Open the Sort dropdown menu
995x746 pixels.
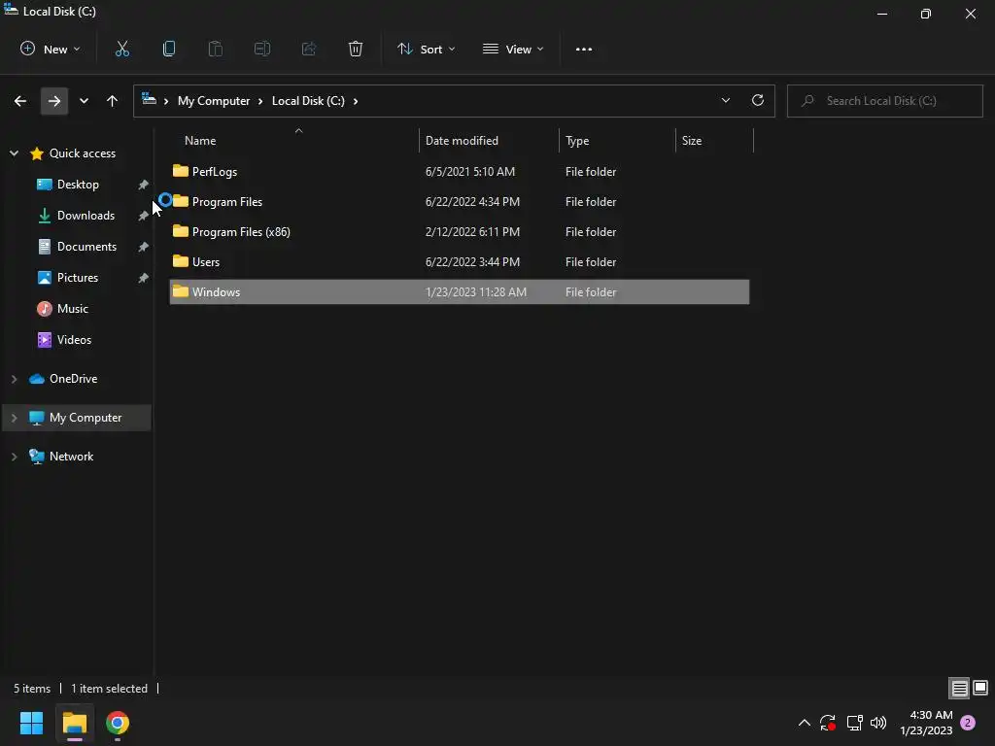click(x=427, y=49)
